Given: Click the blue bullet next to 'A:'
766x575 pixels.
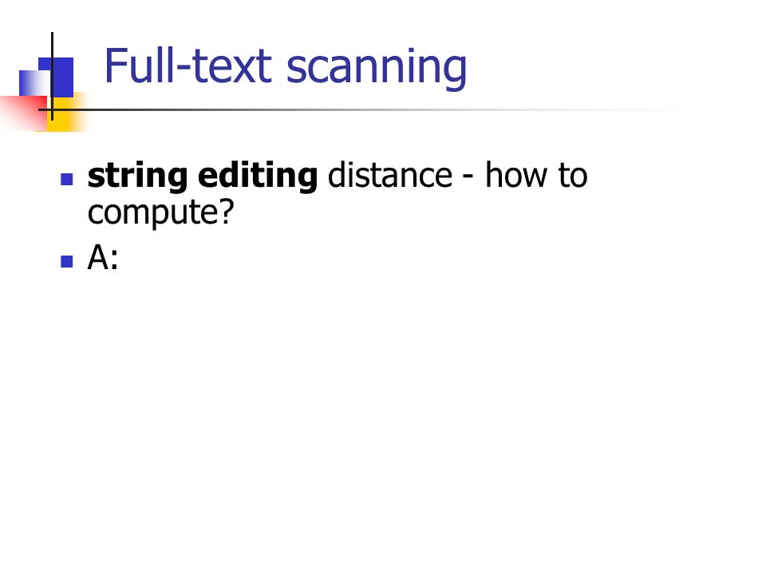Looking at the screenshot, I should 67,262.
